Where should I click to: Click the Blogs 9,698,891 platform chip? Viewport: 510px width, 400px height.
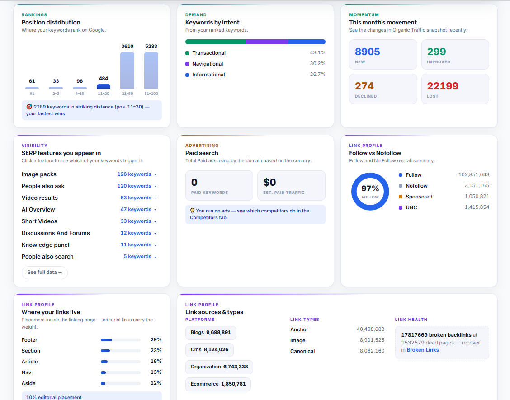pos(211,332)
